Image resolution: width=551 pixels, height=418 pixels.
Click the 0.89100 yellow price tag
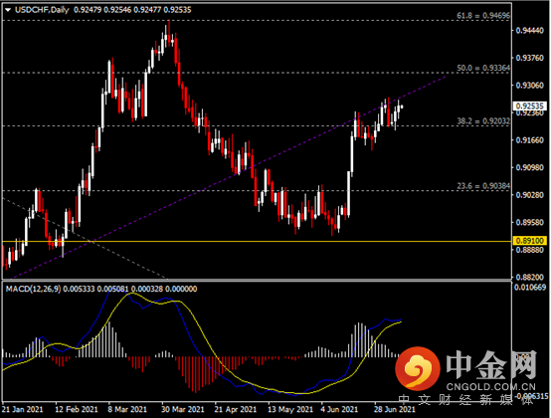530,241
